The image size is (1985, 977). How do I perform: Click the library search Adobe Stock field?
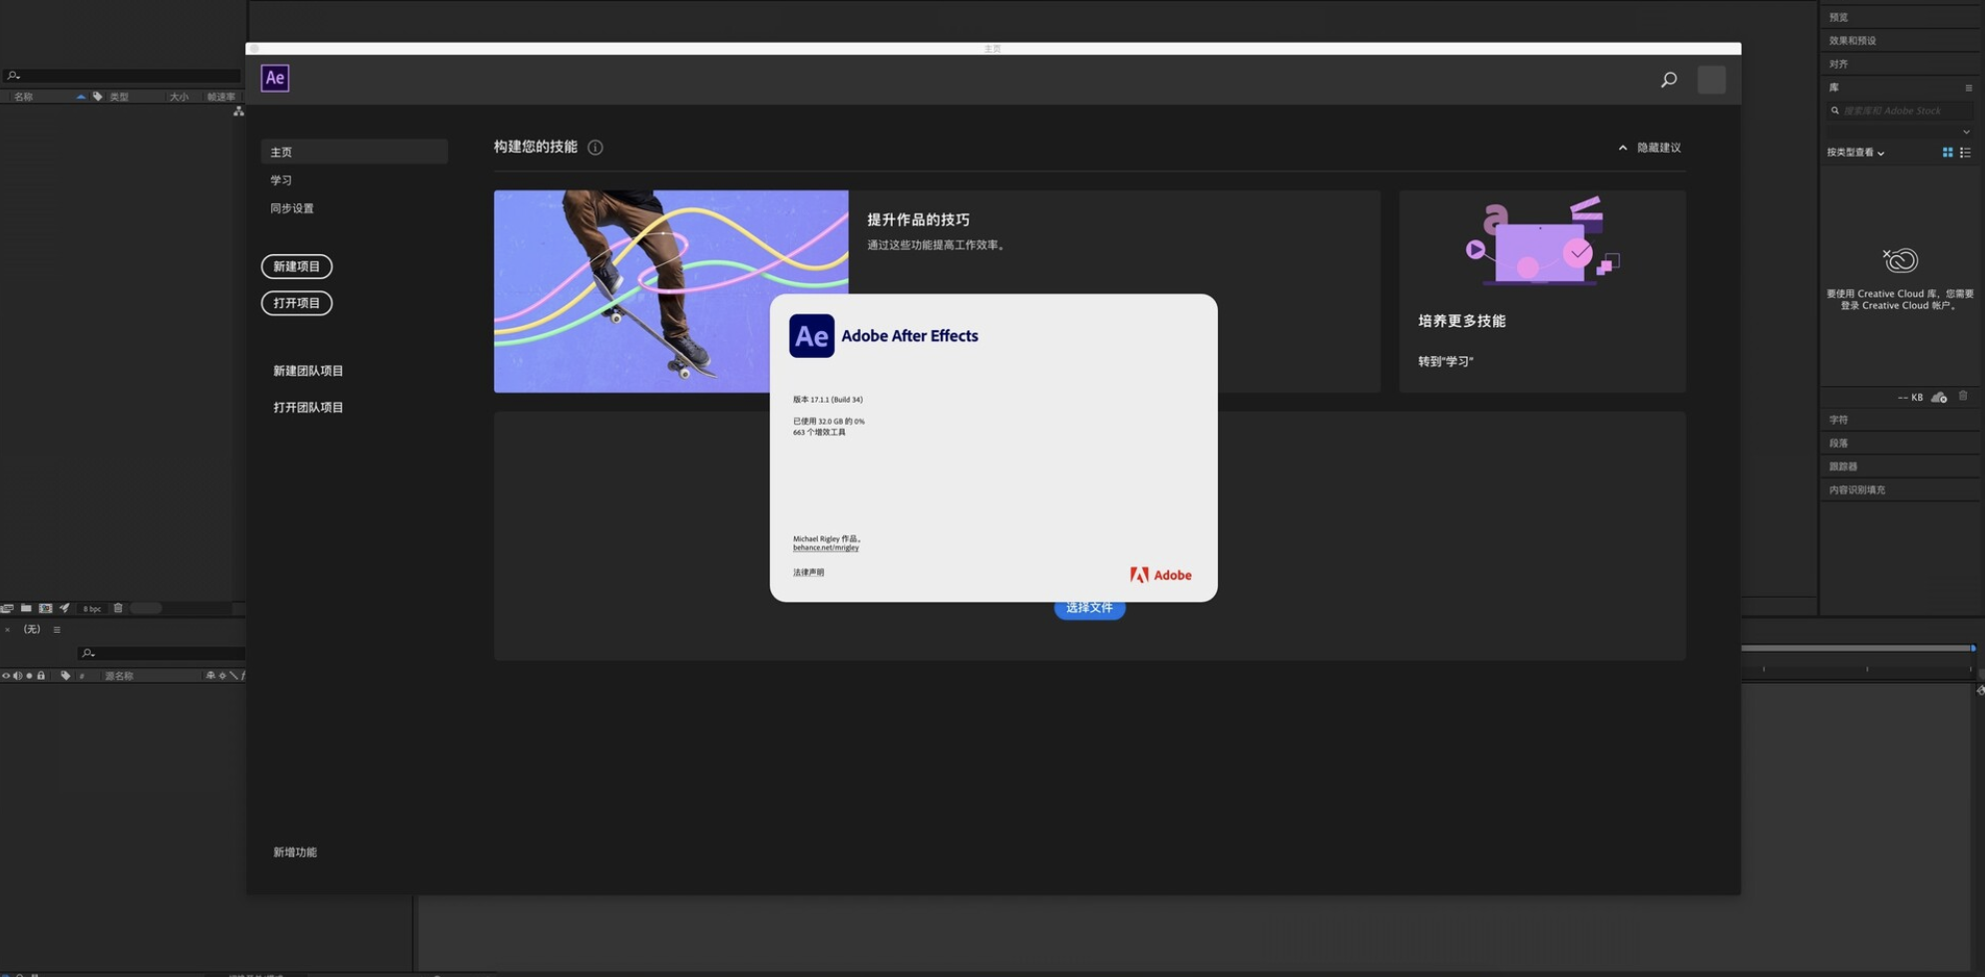point(1900,111)
